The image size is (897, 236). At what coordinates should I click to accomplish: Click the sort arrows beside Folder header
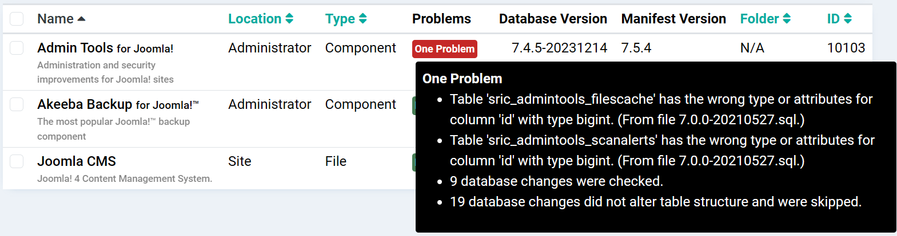tap(787, 19)
